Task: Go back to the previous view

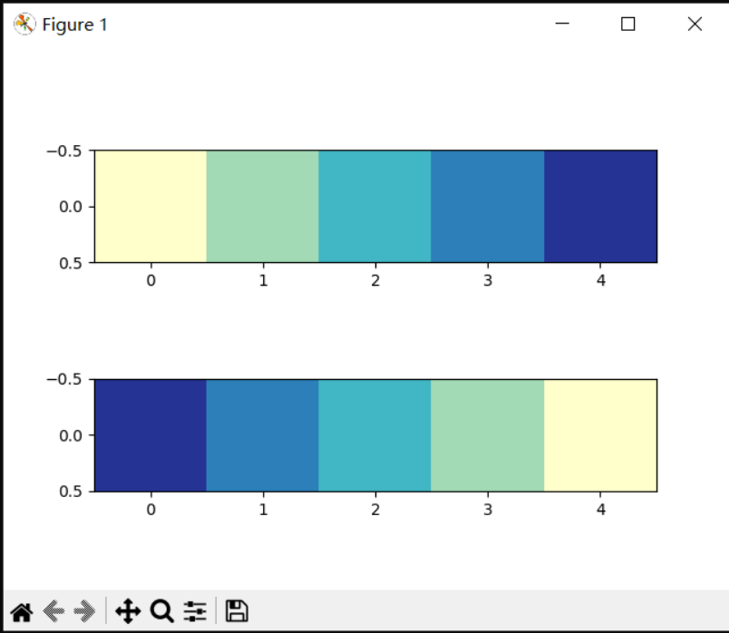Action: coord(53,611)
